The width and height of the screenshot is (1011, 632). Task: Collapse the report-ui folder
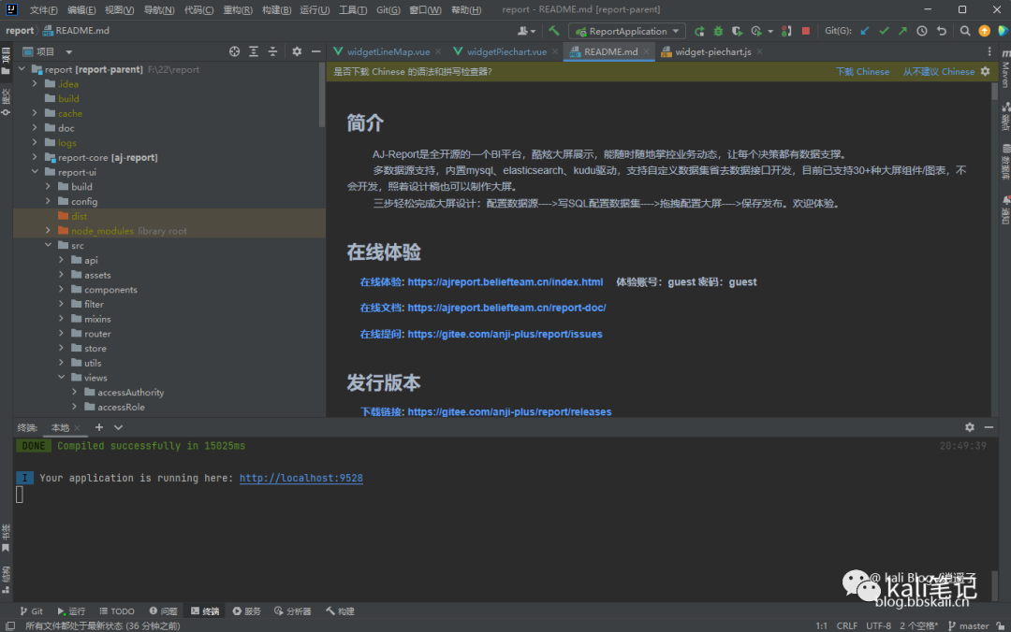coord(35,172)
